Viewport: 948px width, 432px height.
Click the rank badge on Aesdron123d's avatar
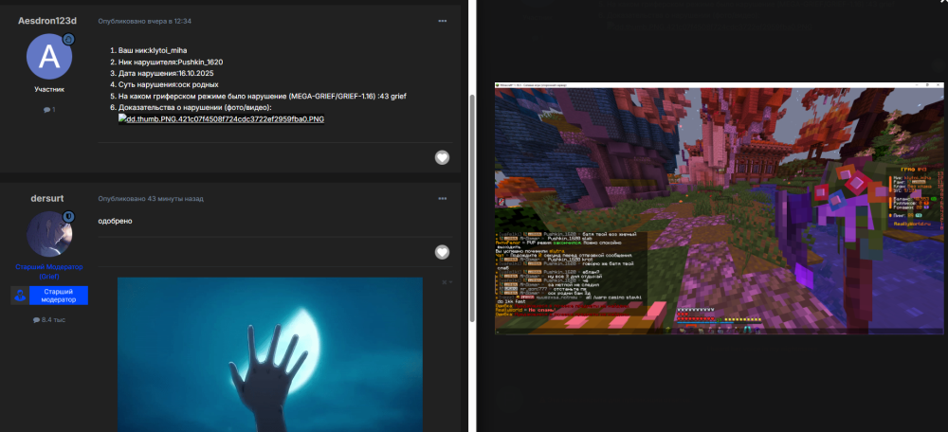pos(68,39)
